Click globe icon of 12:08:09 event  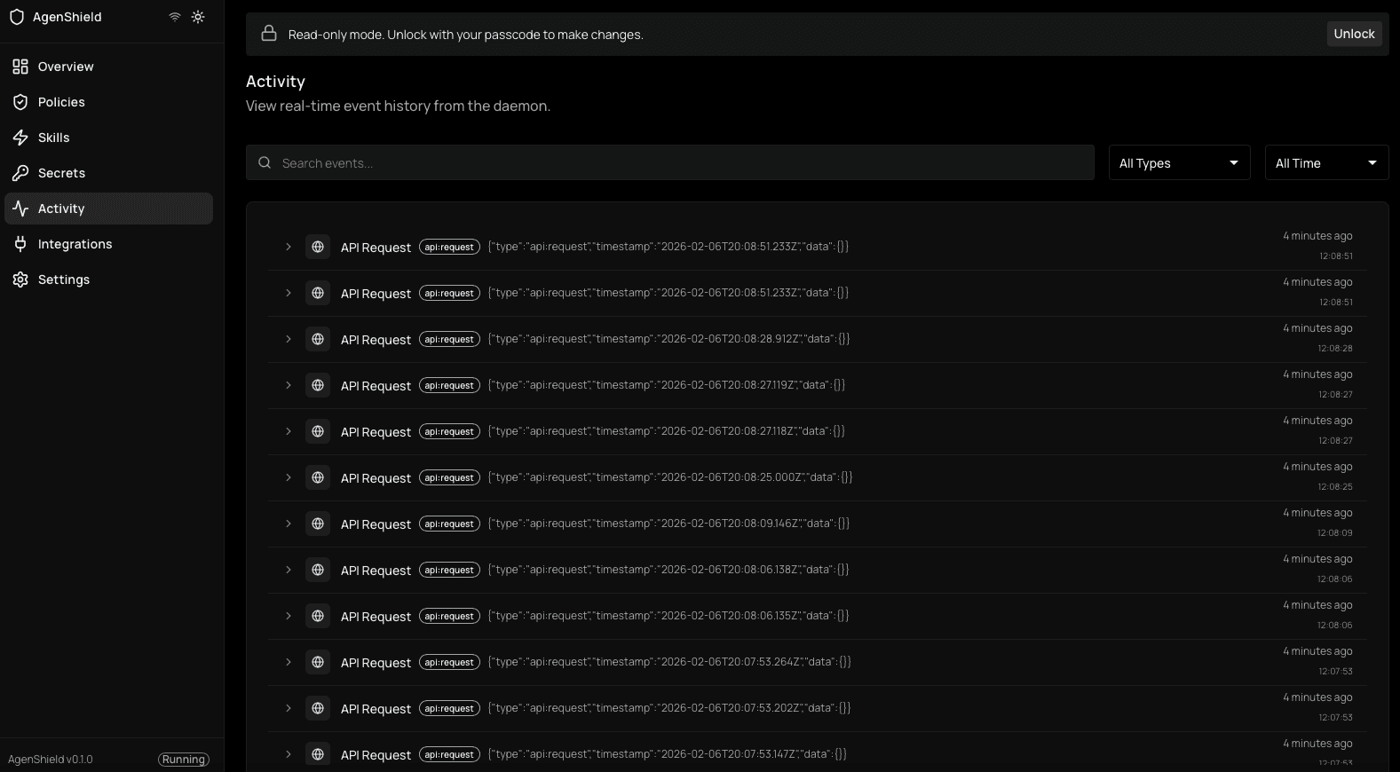point(318,524)
